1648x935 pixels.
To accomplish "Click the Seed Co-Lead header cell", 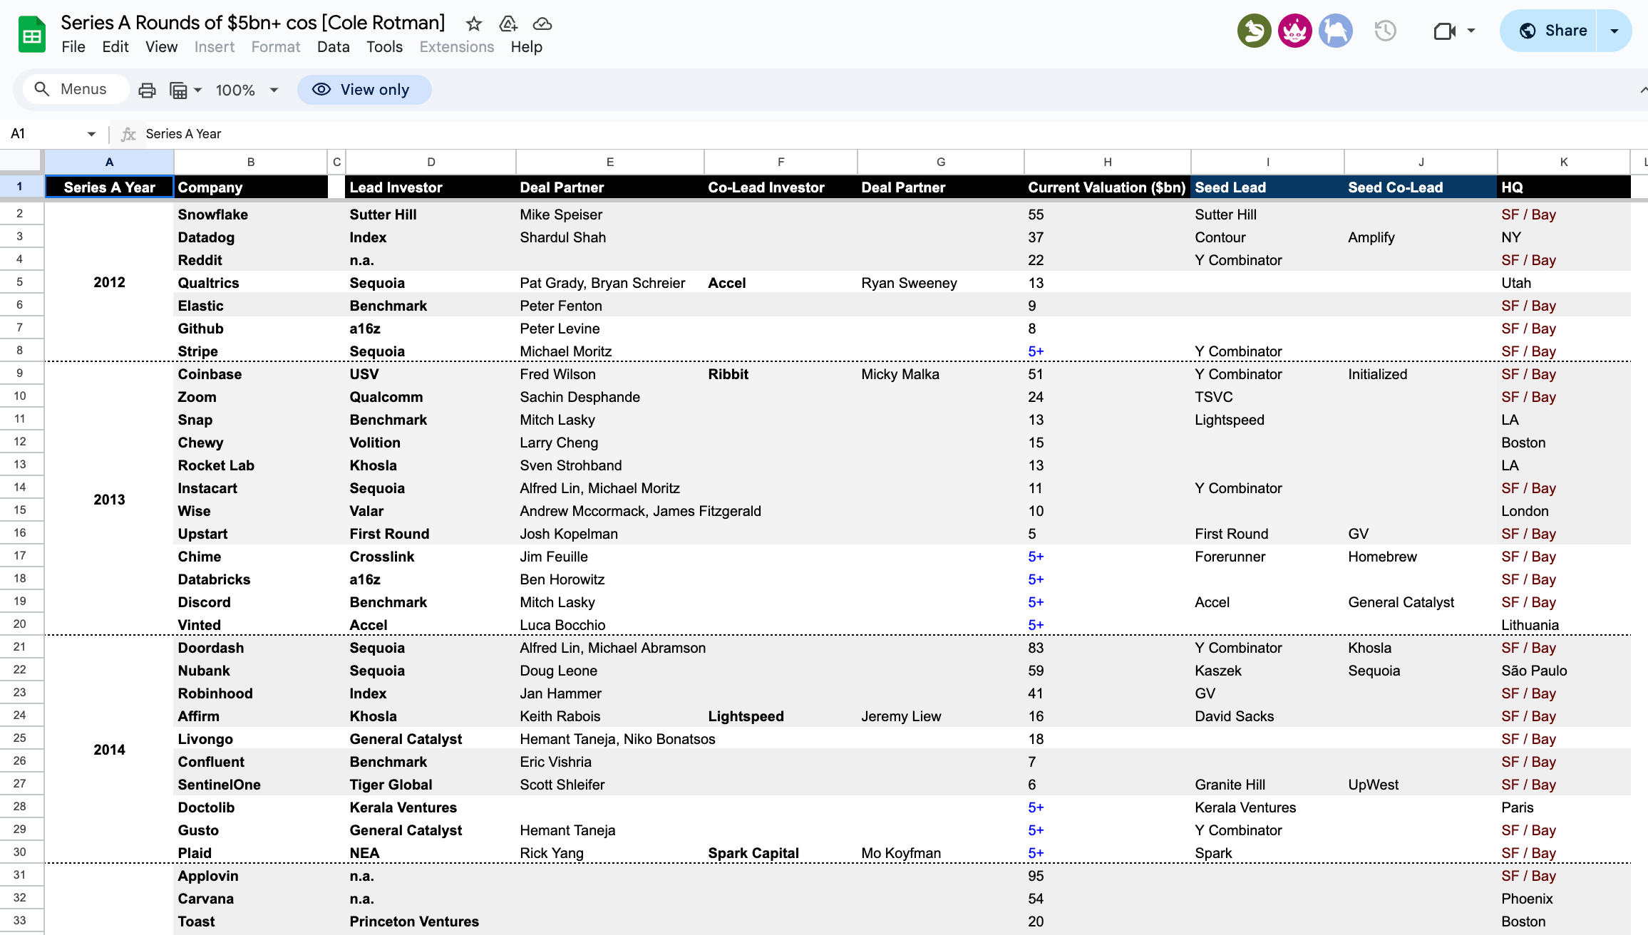I will [x=1421, y=187].
